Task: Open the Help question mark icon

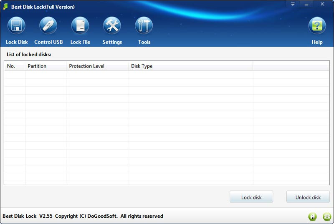Action: coord(317,25)
